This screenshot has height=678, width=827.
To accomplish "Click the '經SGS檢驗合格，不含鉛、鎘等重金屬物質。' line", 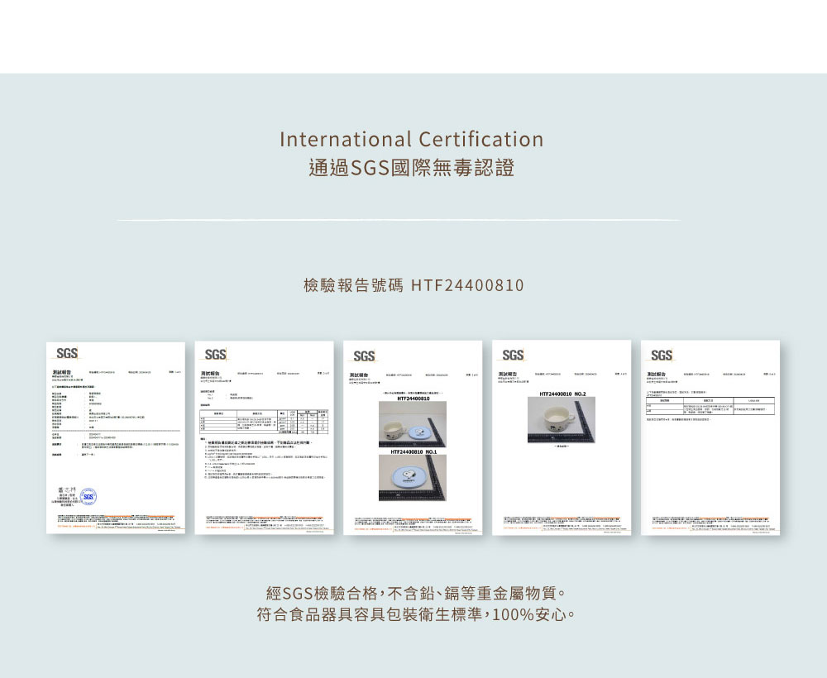I will click(x=416, y=594).
